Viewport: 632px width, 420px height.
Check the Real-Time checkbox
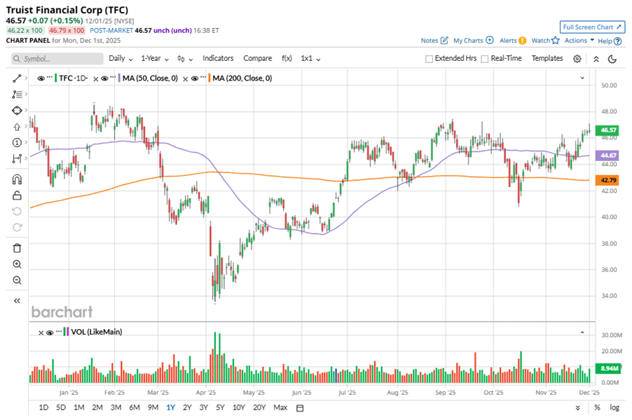[x=485, y=59]
